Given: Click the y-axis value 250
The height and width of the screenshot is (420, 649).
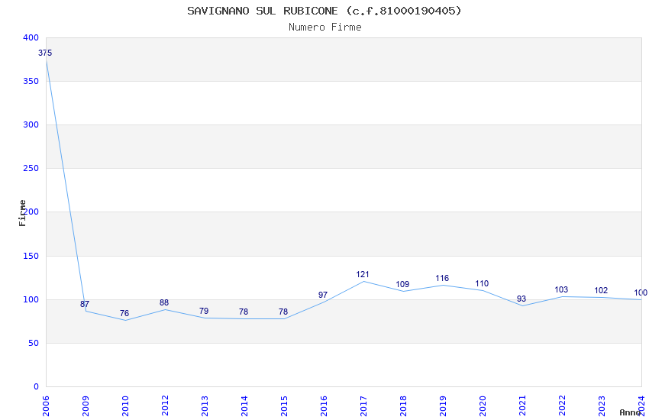Looking at the screenshot, I should [x=31, y=169].
